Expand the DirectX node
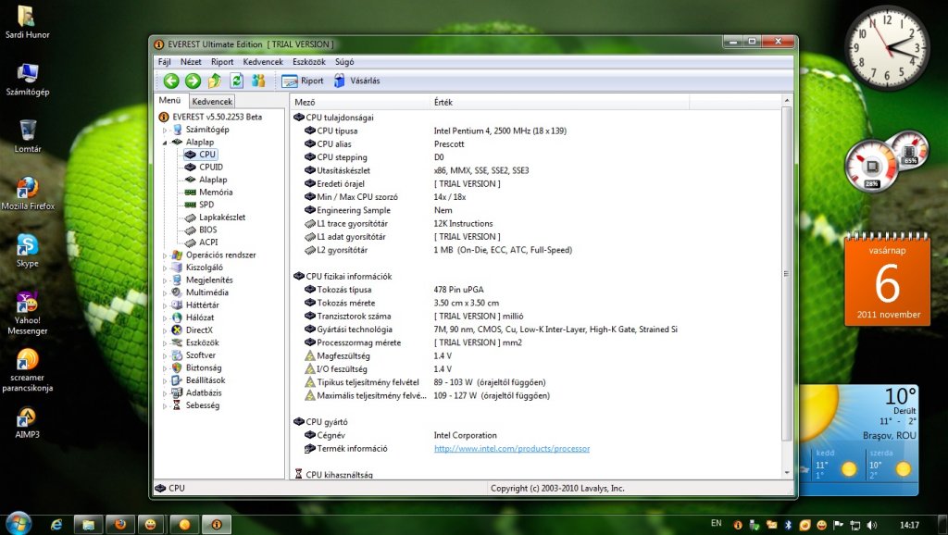This screenshot has width=948, height=535. click(165, 330)
